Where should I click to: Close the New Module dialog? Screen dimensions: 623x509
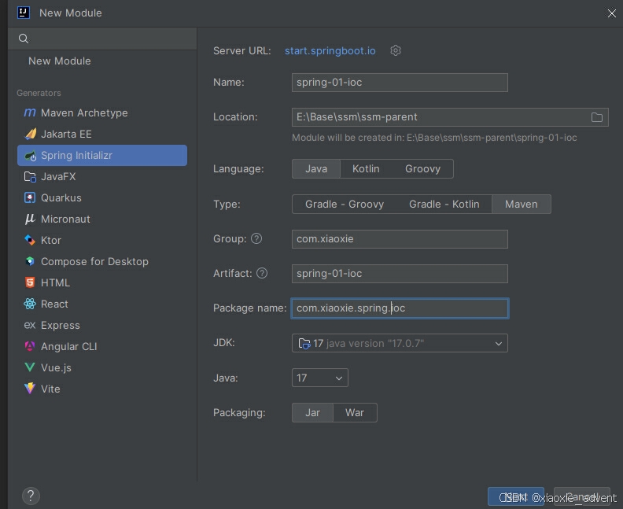point(611,13)
